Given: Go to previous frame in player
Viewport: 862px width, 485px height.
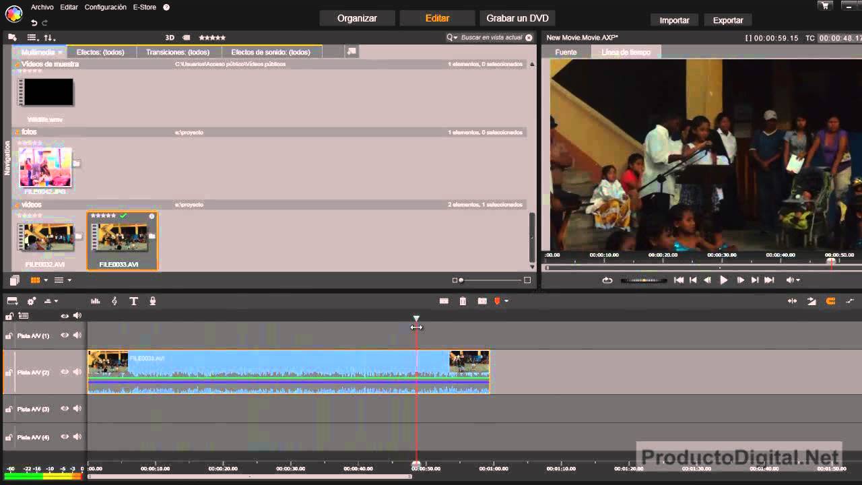Looking at the screenshot, I should click(707, 280).
